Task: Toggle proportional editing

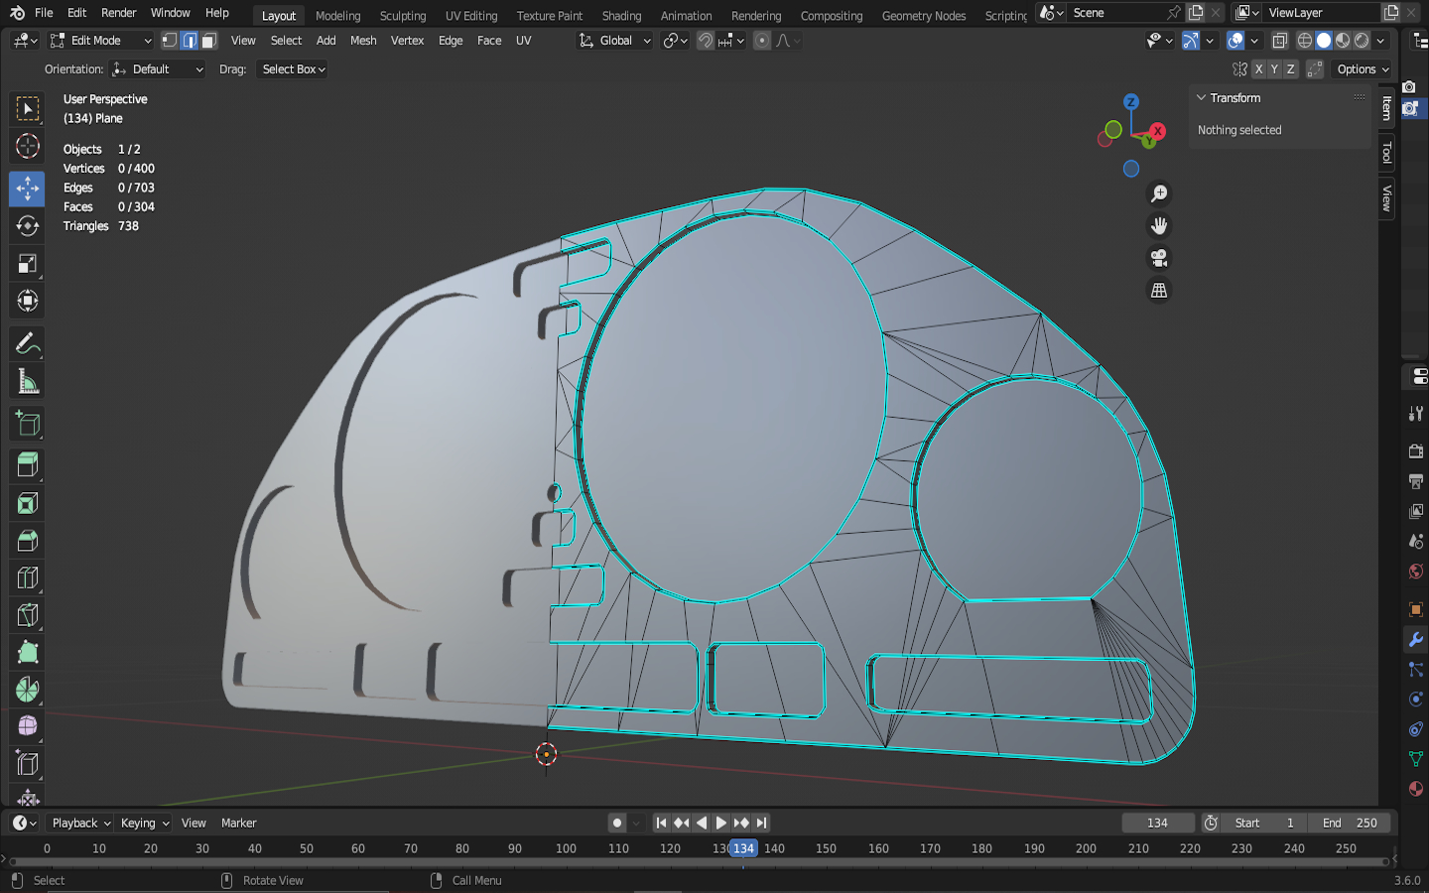Action: (762, 41)
